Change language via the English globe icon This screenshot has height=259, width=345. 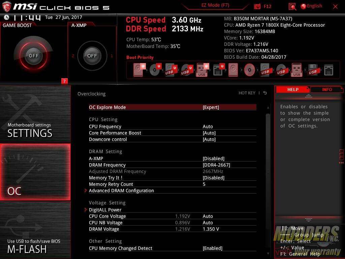(x=311, y=6)
